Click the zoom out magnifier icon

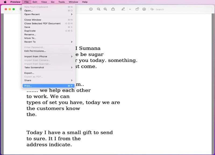click(98, 9)
